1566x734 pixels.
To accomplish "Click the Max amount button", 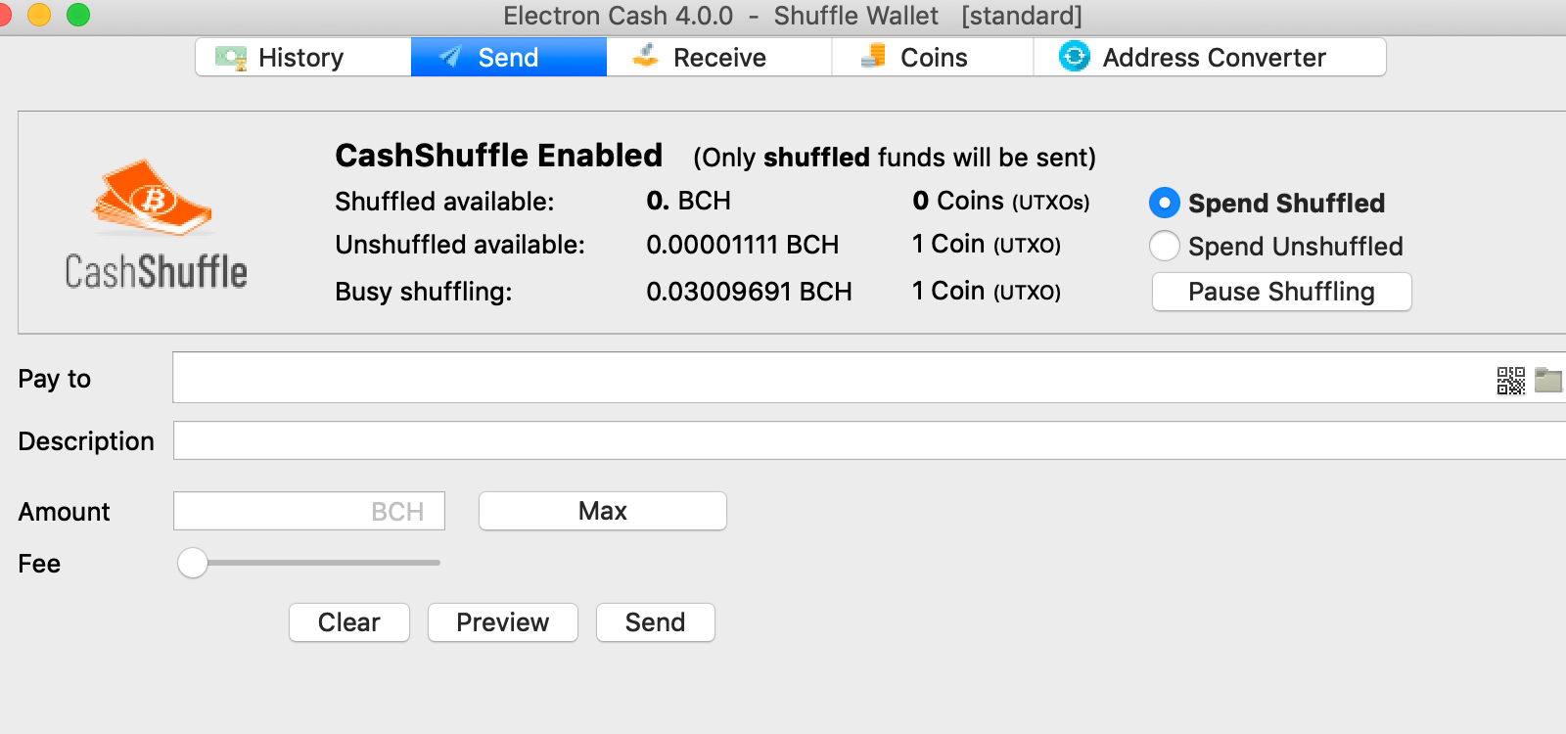I will click(601, 510).
